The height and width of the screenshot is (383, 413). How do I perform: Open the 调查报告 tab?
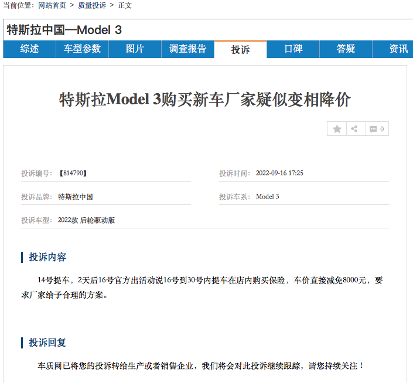(187, 49)
